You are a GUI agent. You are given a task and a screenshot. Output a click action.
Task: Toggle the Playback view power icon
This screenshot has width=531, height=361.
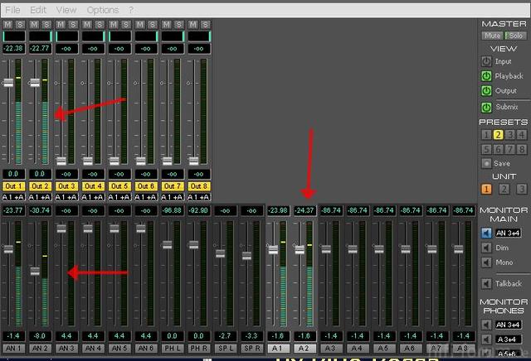(x=486, y=76)
